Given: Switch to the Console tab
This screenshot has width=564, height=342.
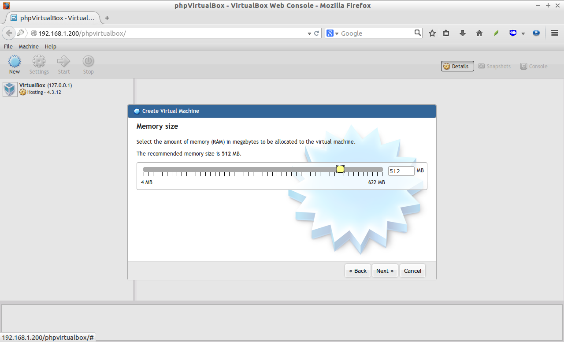Looking at the screenshot, I should pyautogui.click(x=534, y=66).
